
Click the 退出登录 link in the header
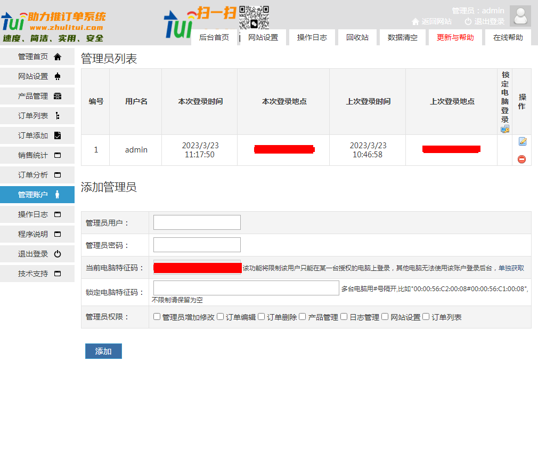[484, 22]
